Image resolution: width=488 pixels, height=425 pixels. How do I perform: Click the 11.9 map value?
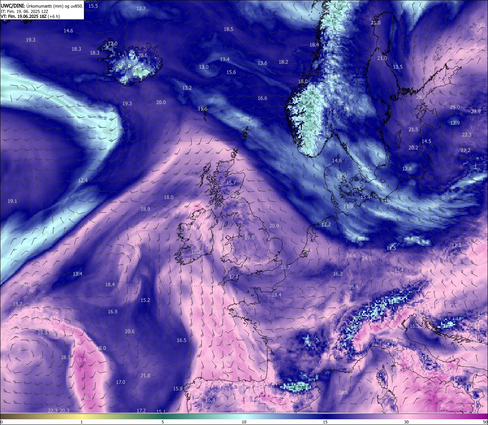pos(348,206)
